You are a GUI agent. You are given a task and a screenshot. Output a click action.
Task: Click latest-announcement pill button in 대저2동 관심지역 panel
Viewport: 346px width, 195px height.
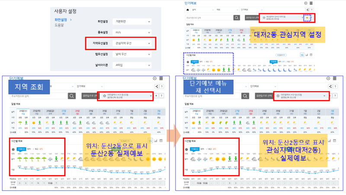point(281,55)
